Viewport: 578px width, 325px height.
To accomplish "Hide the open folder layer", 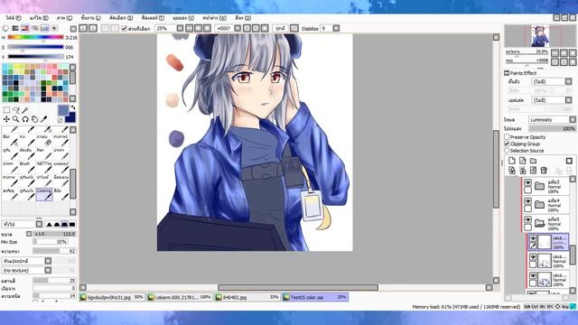I will 527,219.
